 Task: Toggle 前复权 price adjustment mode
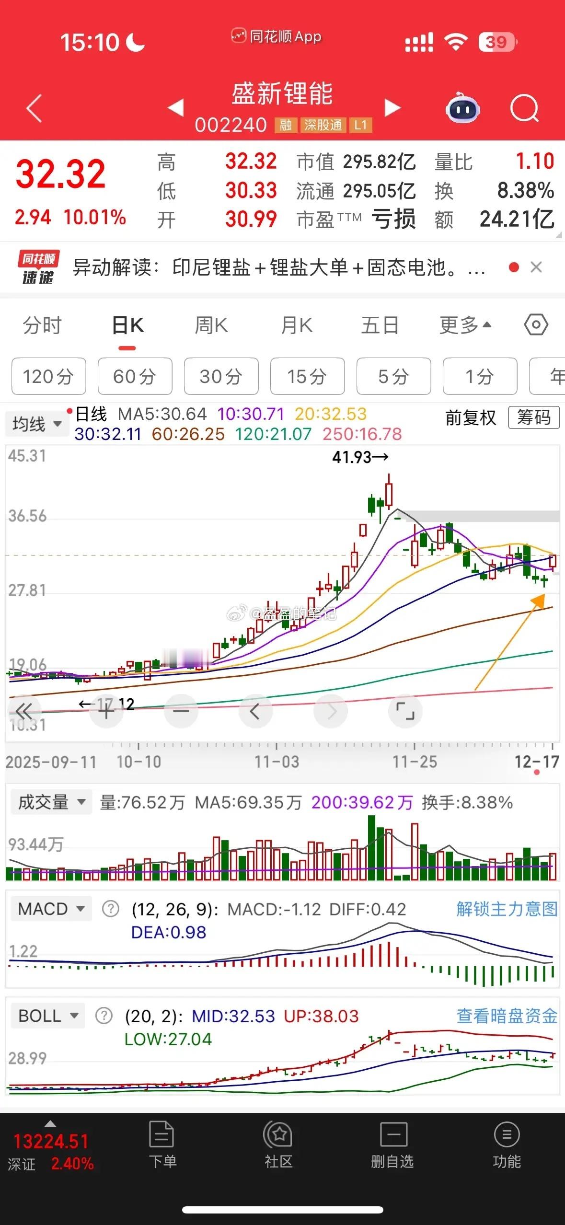click(471, 417)
